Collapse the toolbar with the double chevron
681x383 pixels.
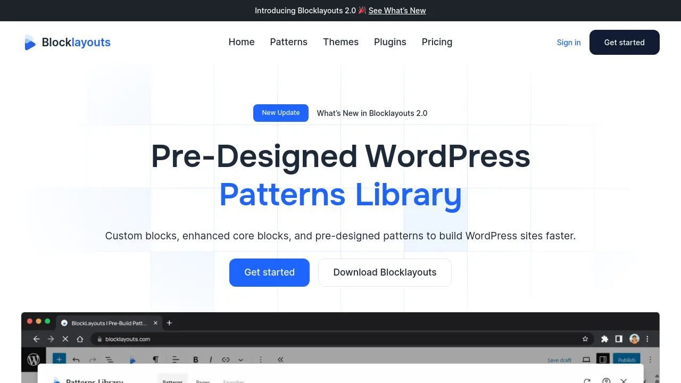click(x=280, y=360)
